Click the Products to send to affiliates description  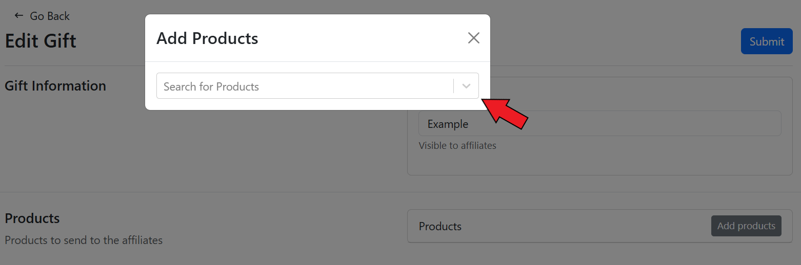pos(84,240)
